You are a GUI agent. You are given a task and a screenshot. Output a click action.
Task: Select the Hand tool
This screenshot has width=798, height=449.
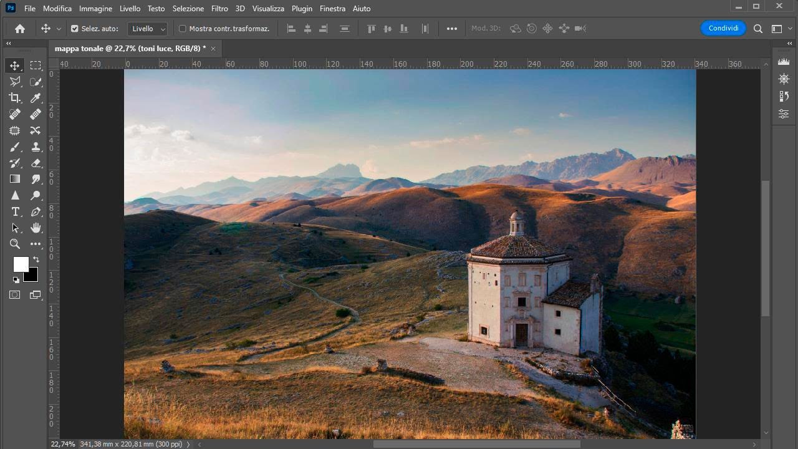(x=36, y=228)
